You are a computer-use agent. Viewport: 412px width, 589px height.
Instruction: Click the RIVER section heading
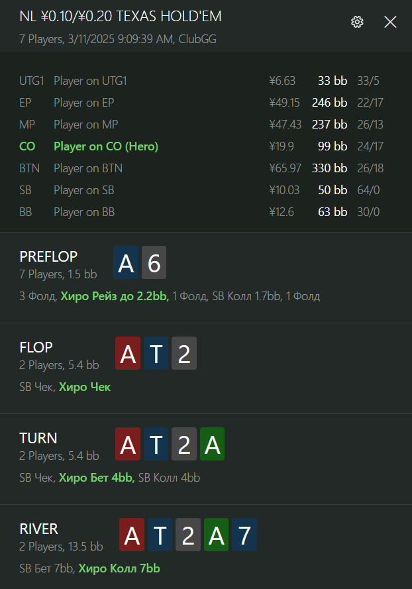pyautogui.click(x=38, y=529)
